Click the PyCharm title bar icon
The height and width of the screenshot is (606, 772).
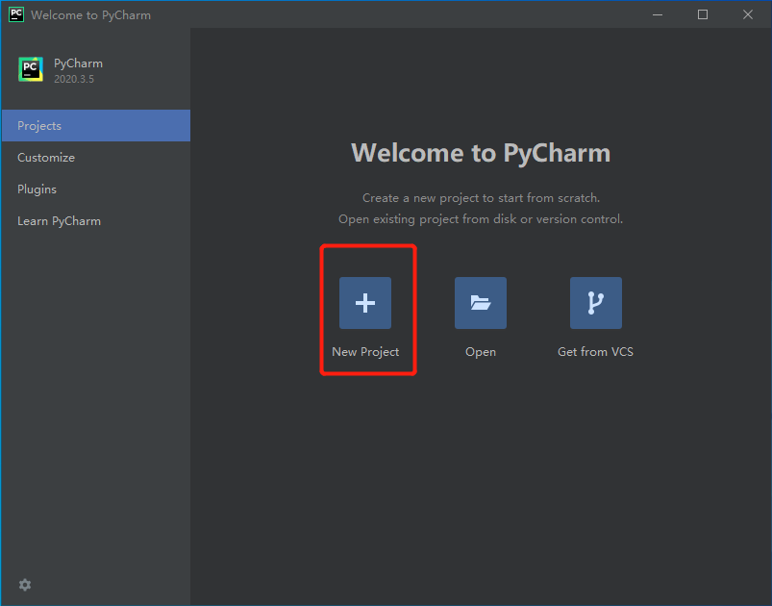point(16,14)
